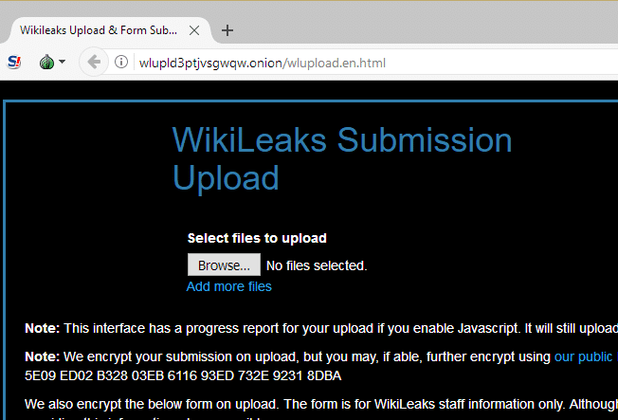Image resolution: width=618 pixels, height=420 pixels.
Task: Click the Browse... file button
Action: tap(224, 265)
